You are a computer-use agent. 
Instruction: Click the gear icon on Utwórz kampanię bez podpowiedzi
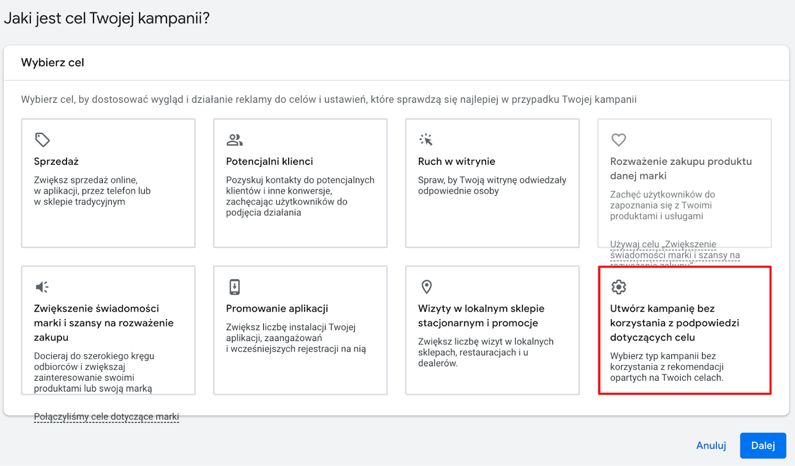[619, 287]
